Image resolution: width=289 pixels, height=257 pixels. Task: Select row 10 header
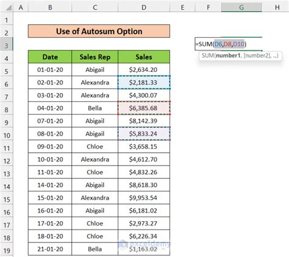pos(7,135)
